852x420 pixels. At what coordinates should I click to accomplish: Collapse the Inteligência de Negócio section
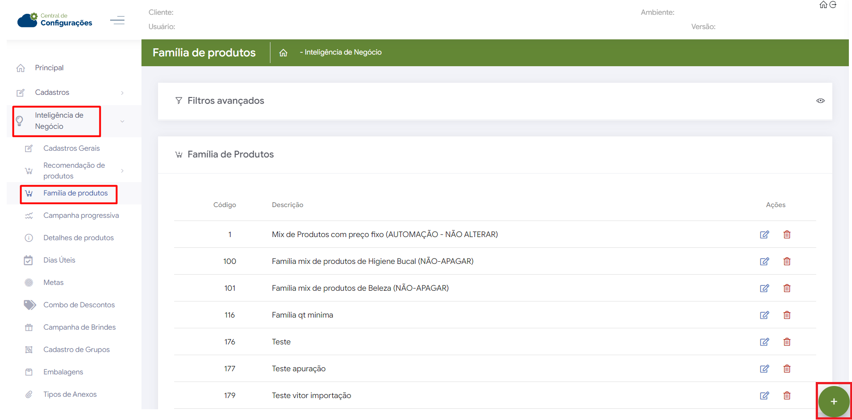tap(122, 121)
